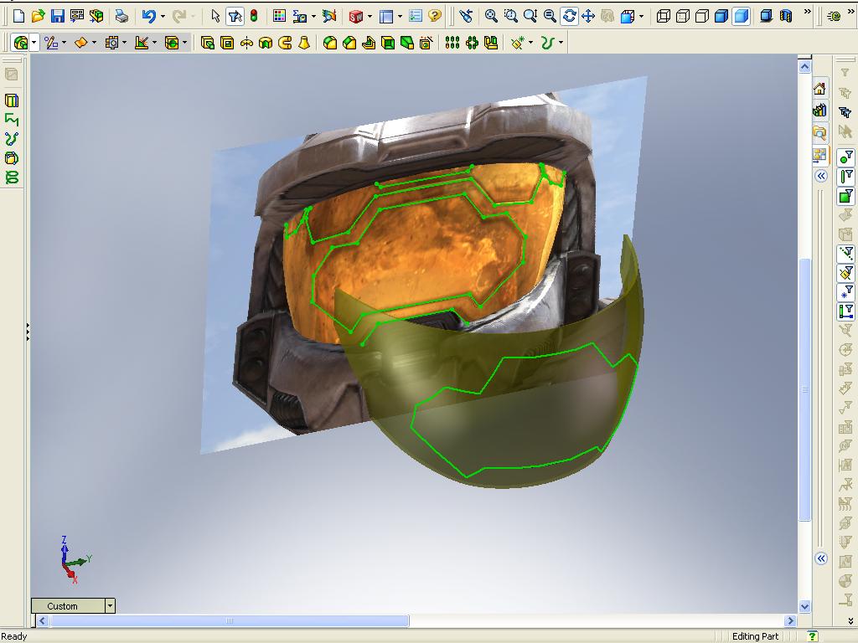Screen dimensions: 858x643
Task: Toggle the Filter Edges selection filter
Action: point(845,176)
